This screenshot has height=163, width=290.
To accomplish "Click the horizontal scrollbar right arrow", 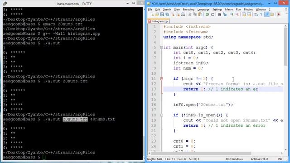I will 282,153.
